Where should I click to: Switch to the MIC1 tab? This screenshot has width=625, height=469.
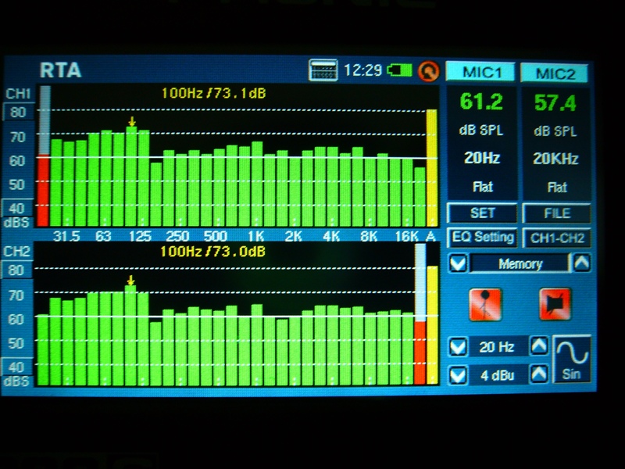point(480,73)
